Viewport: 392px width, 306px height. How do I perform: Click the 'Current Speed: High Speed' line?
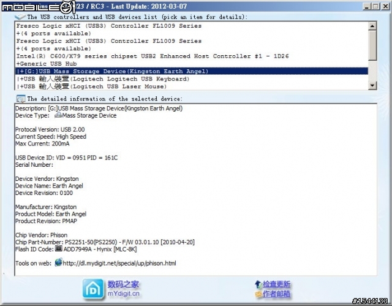pyautogui.click(x=51, y=137)
